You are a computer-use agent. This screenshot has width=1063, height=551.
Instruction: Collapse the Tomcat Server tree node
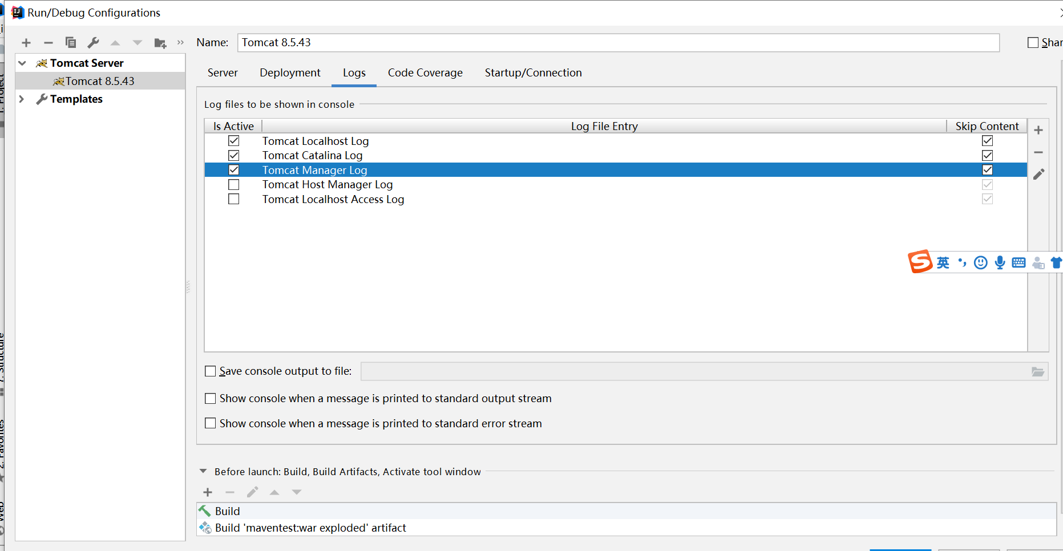click(x=21, y=63)
